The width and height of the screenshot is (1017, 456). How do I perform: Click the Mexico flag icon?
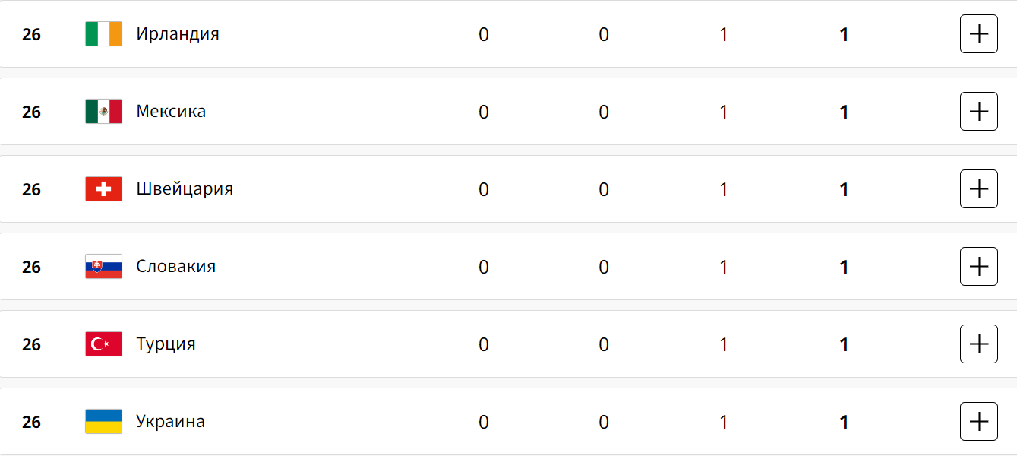(x=103, y=112)
